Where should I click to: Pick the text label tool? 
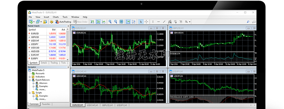coord(181,22)
